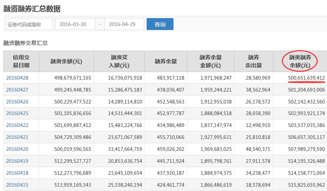
Task: Click the 融券卖出量 column header
Action: [253, 61]
